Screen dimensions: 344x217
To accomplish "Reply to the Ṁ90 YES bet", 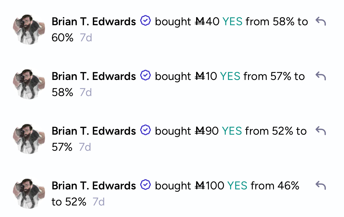I will point(321,131).
